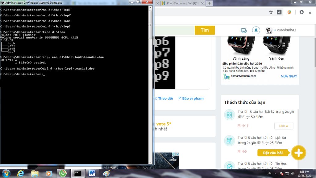Open the Paint taskbar icon
Image resolution: width=316 pixels, height=178 pixels.
pyautogui.click(x=106, y=173)
